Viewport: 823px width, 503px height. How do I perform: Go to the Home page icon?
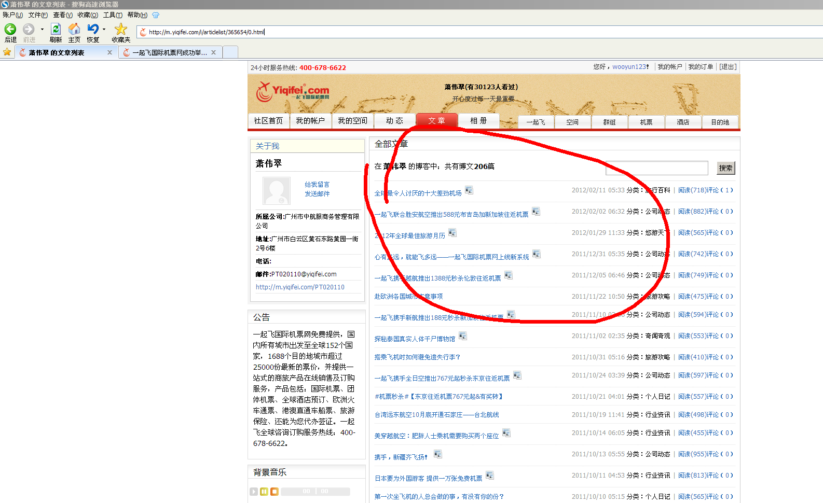click(74, 29)
